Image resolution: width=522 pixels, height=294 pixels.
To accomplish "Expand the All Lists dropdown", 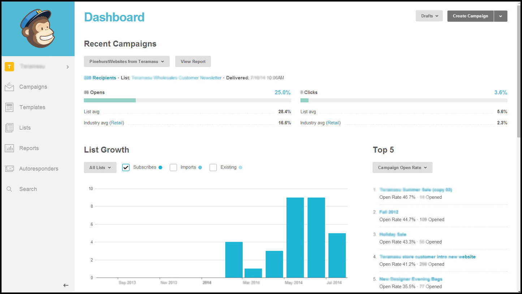I will tap(100, 167).
